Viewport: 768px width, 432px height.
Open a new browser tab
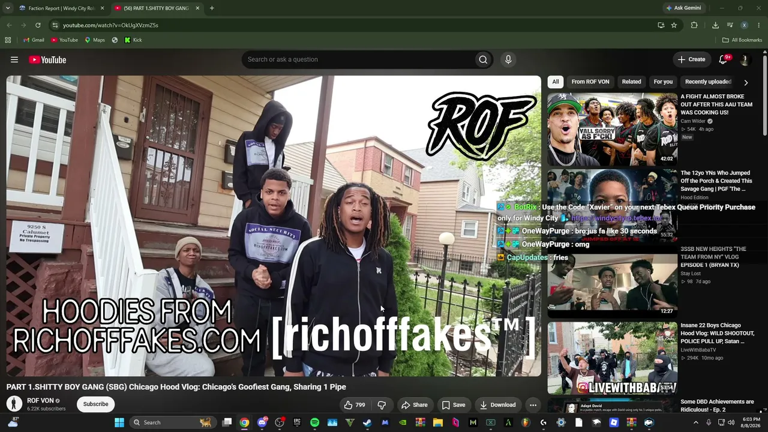coord(212,8)
